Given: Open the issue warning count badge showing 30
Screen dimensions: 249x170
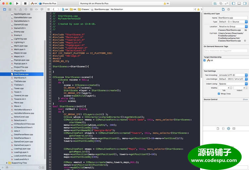Looking at the screenshot, I should point(166,4).
